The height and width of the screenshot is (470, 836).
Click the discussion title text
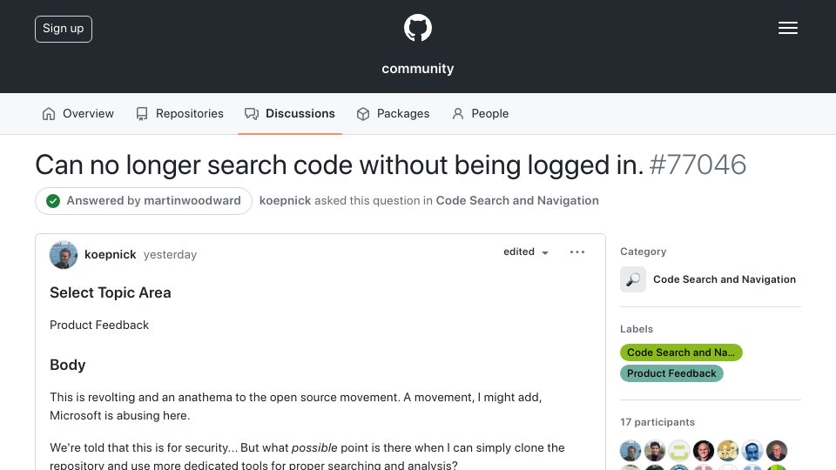[x=340, y=164]
